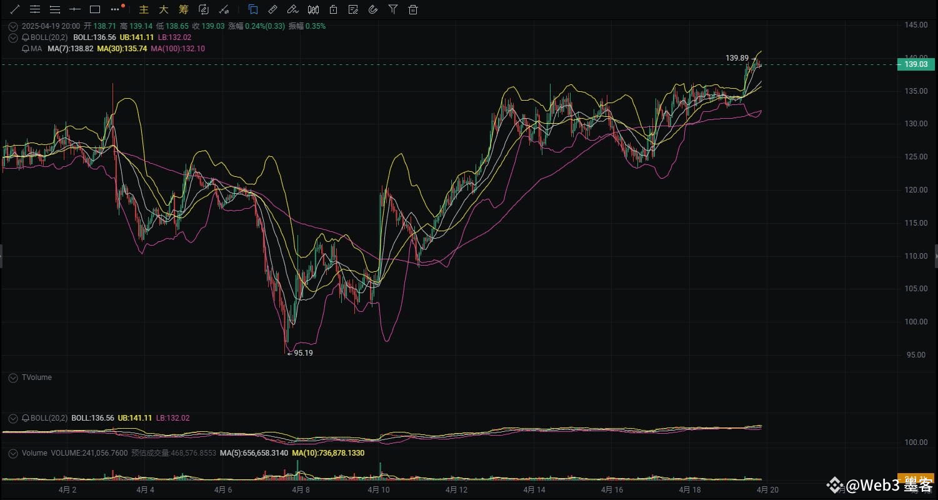Switch to the 筹 chip distribution view

click(x=183, y=9)
